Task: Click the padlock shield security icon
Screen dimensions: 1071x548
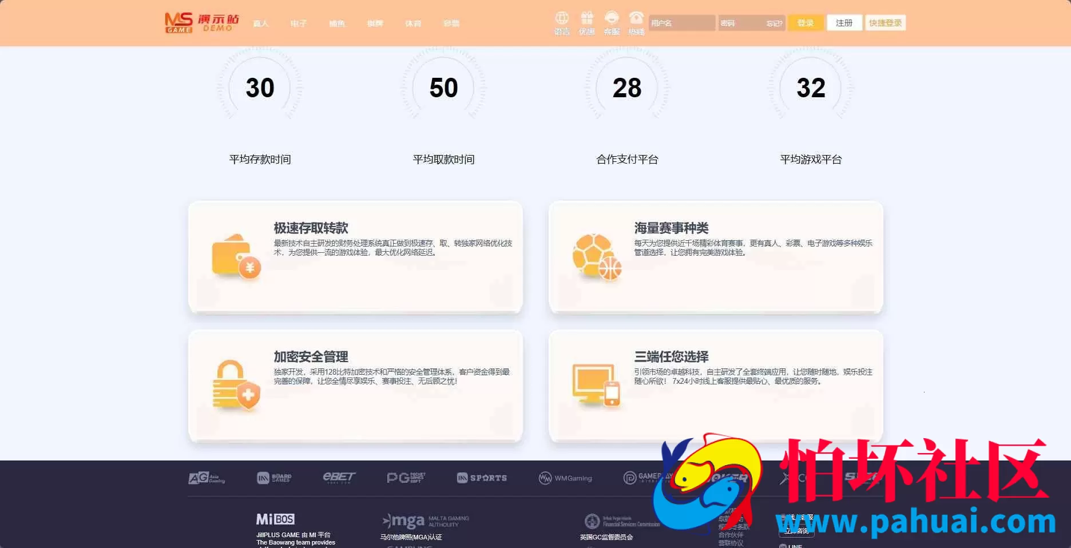Action: 236,386
